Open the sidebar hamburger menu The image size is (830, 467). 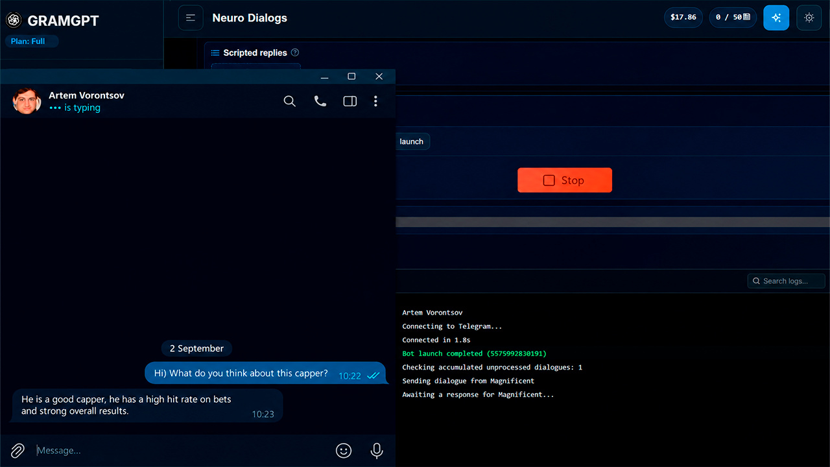click(191, 18)
